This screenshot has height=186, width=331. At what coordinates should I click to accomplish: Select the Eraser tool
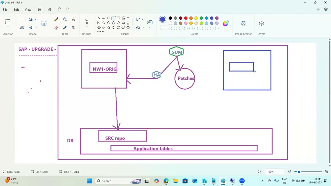[x=56, y=28]
